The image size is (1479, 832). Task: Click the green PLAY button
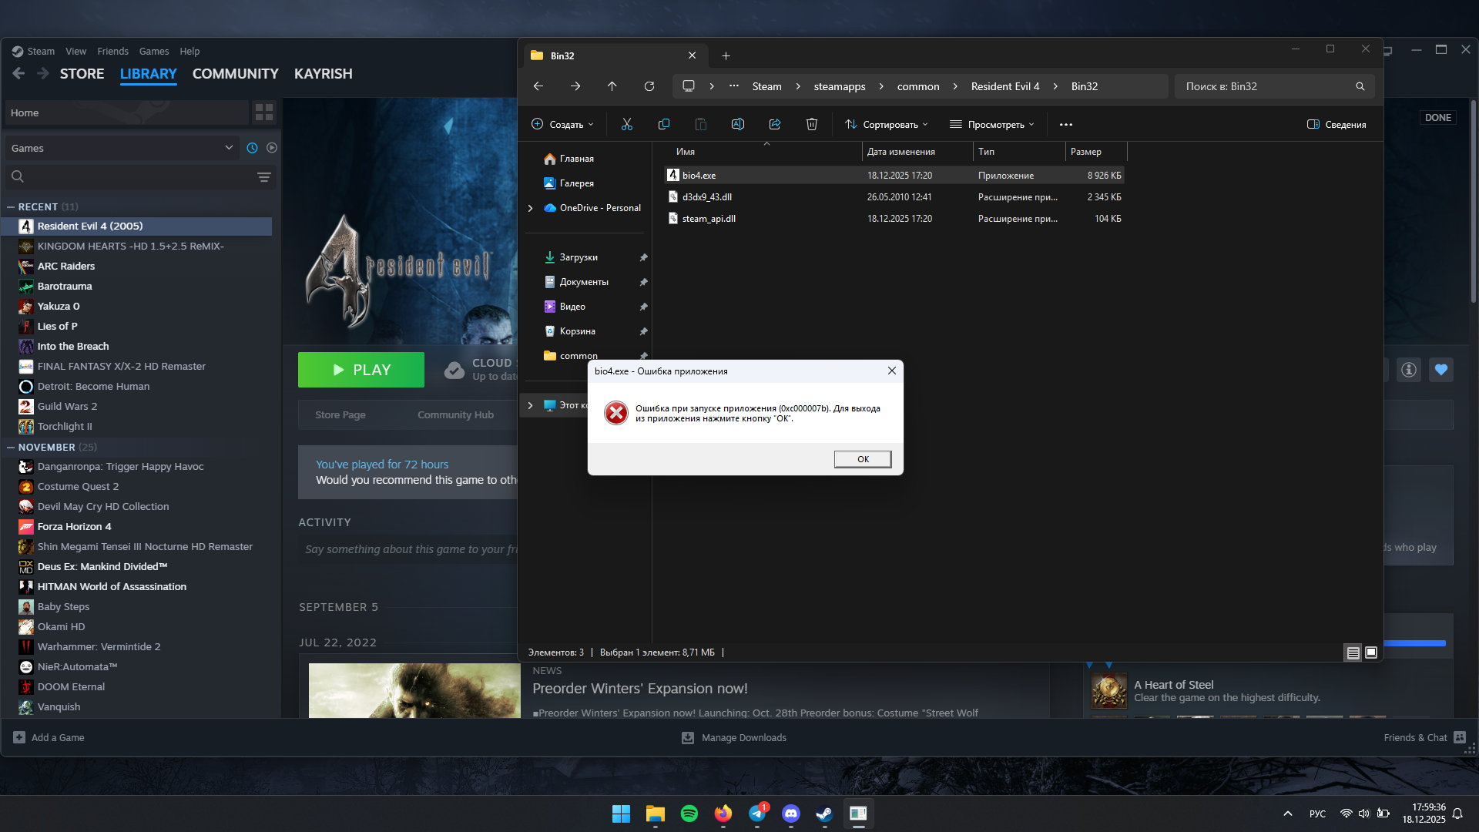361,370
